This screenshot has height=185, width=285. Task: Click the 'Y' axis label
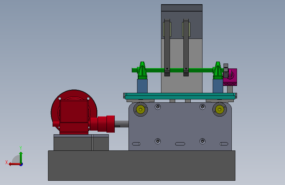click(x=21, y=148)
